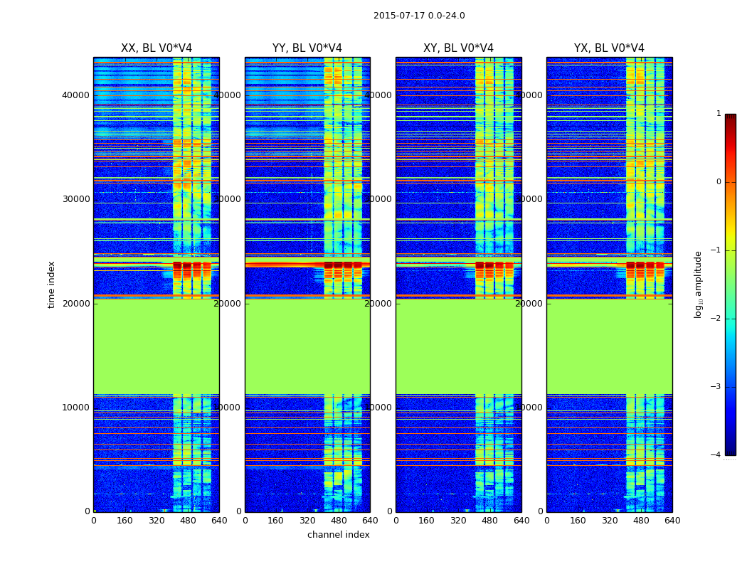Click the channel index axis label
Image resolution: width=747 pixels, height=569 pixels.
[x=338, y=535]
